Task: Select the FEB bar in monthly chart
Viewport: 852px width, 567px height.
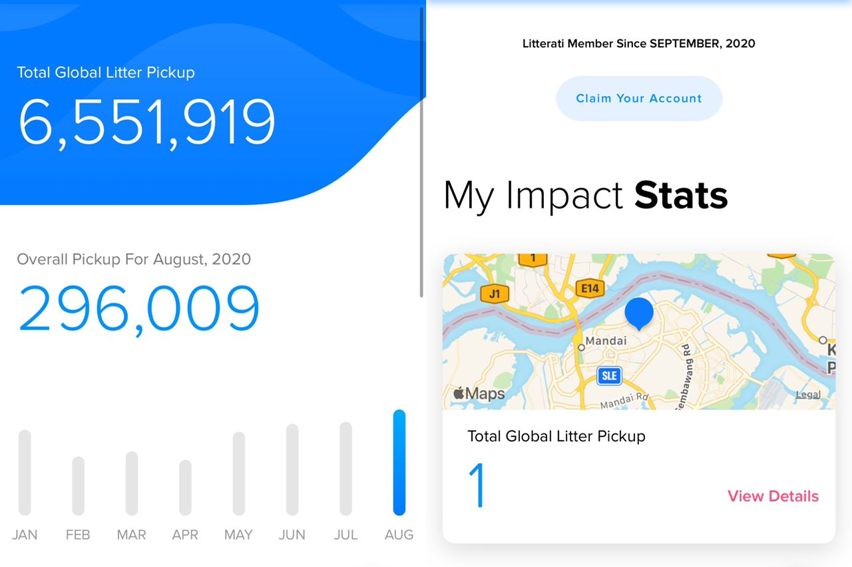Action: 78,486
